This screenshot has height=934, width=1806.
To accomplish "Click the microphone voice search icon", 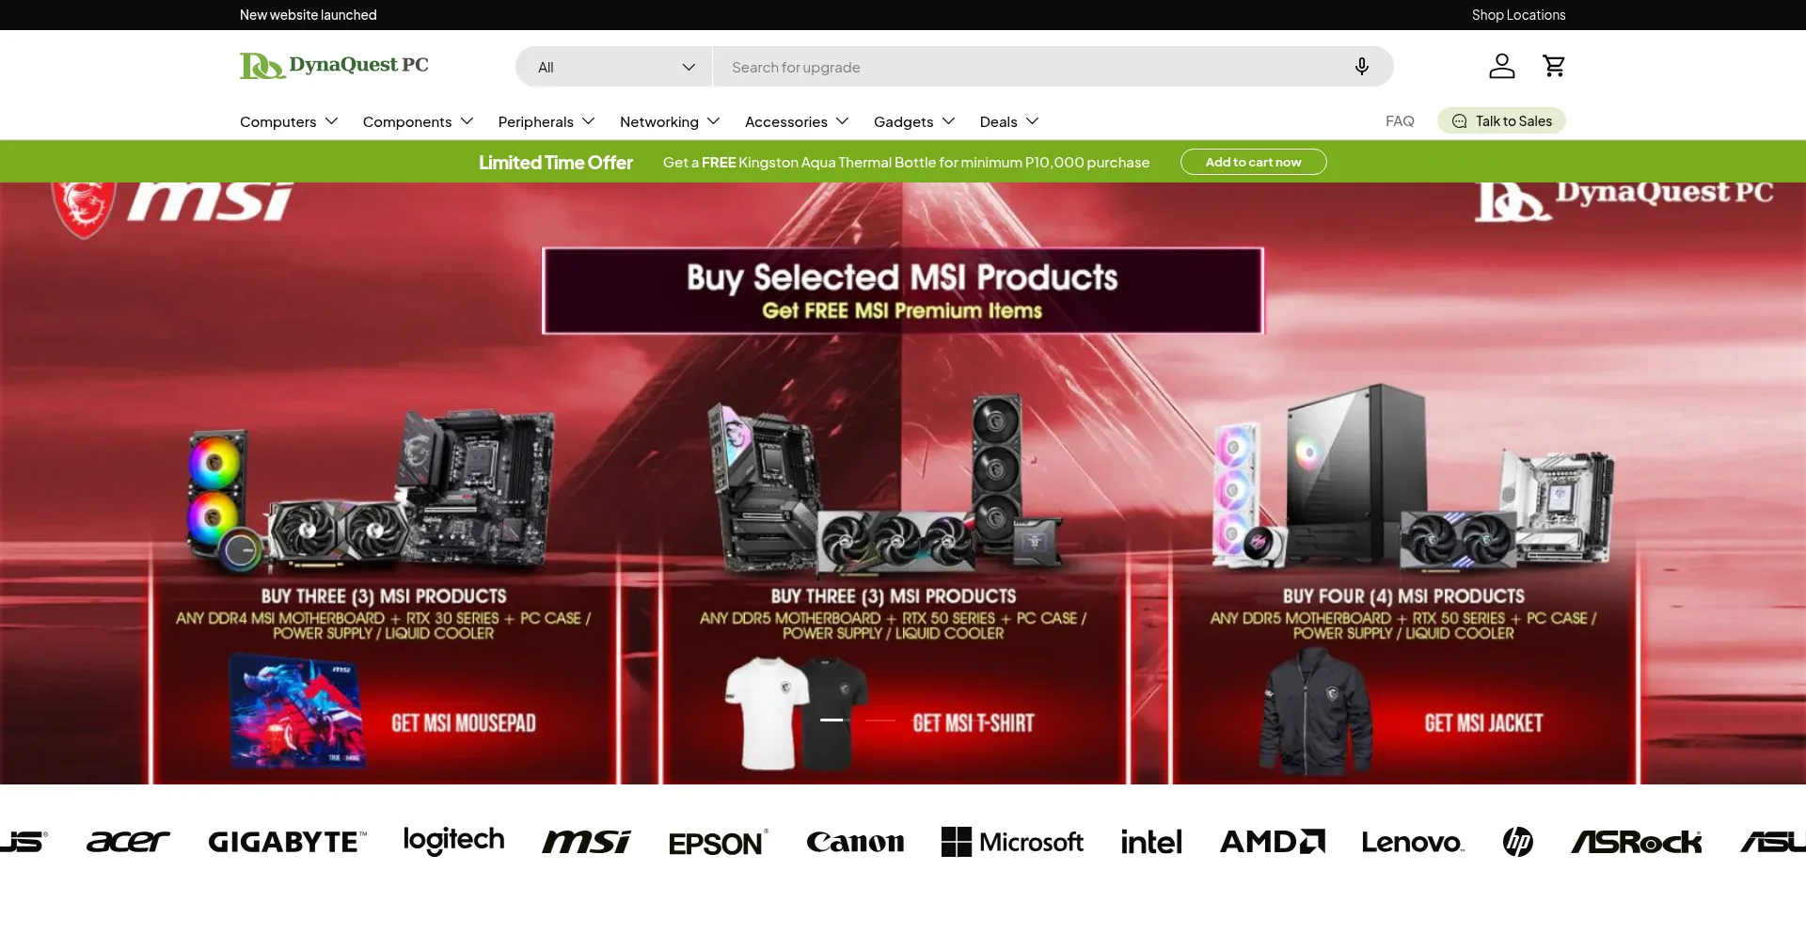I will [1361, 67].
